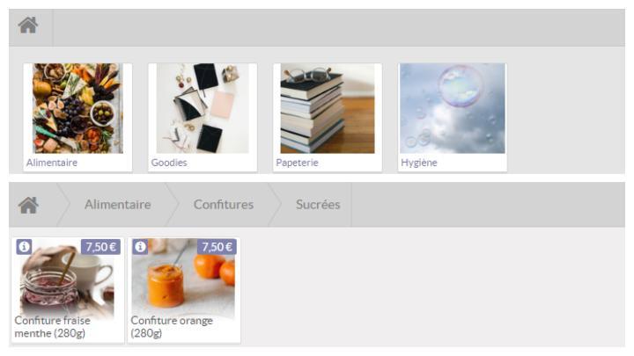Open the Papeterie category tile
The width and height of the screenshot is (634, 356).
click(x=328, y=117)
